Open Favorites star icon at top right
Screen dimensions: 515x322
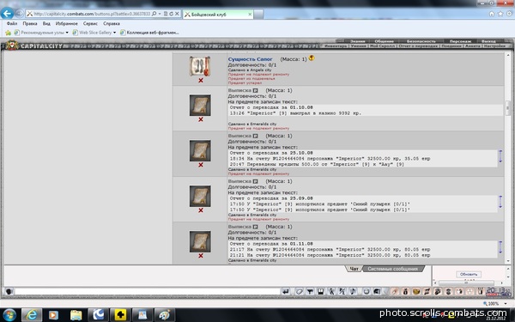coord(500,14)
